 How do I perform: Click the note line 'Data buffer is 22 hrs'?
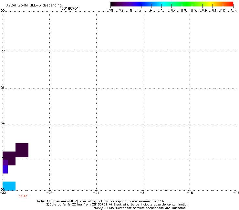pos(117,205)
